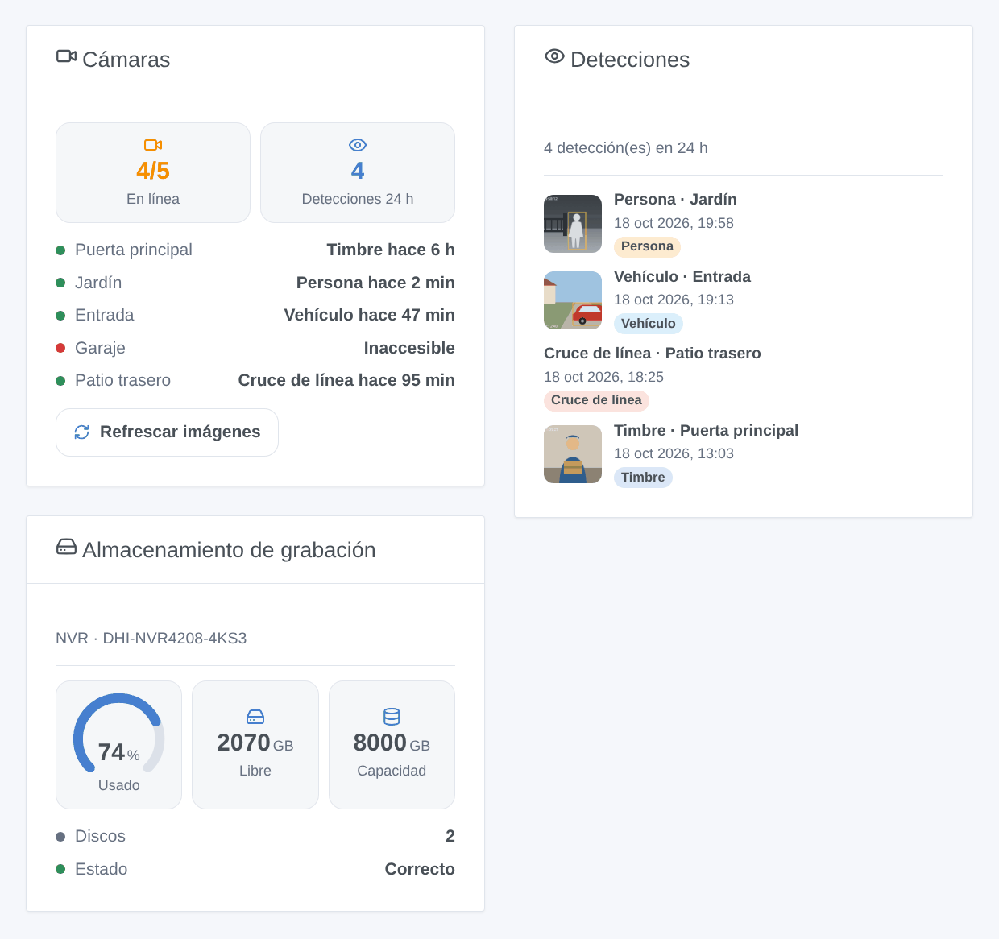Screen dimensions: 999x939
Task: Click the Persona hace 2 min status
Action: pyautogui.click(x=375, y=283)
